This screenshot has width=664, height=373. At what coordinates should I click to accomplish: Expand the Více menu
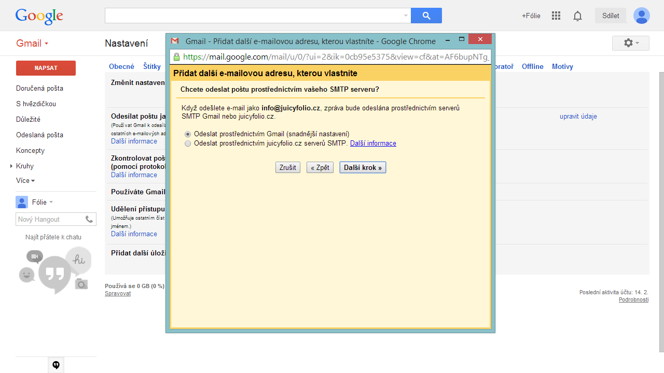click(x=25, y=180)
